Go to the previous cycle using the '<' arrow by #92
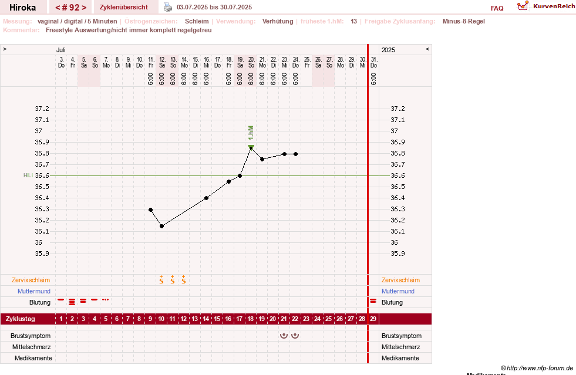The image size is (576, 375). pyautogui.click(x=58, y=8)
